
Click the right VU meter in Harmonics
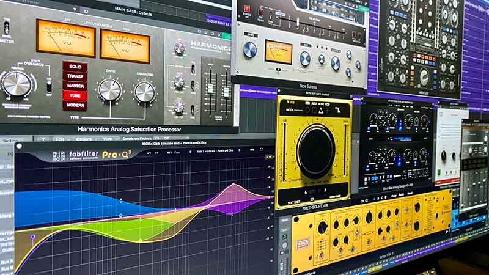pos(125,46)
